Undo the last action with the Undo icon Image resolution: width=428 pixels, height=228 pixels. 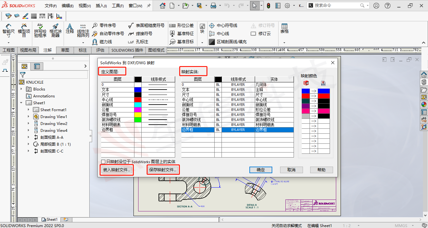point(227,6)
